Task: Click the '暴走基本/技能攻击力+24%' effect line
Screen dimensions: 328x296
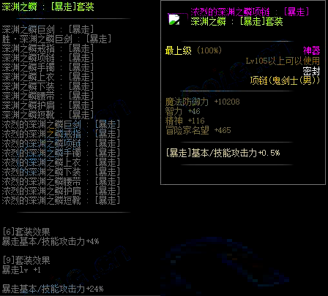Action: (53, 289)
